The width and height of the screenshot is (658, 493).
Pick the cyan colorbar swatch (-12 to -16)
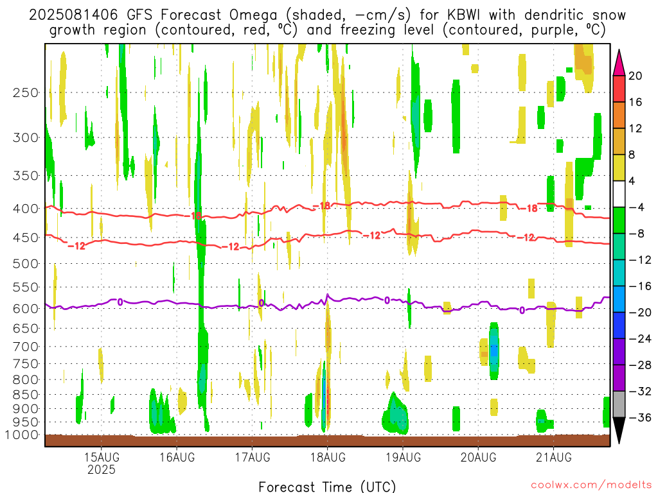pyautogui.click(x=619, y=273)
